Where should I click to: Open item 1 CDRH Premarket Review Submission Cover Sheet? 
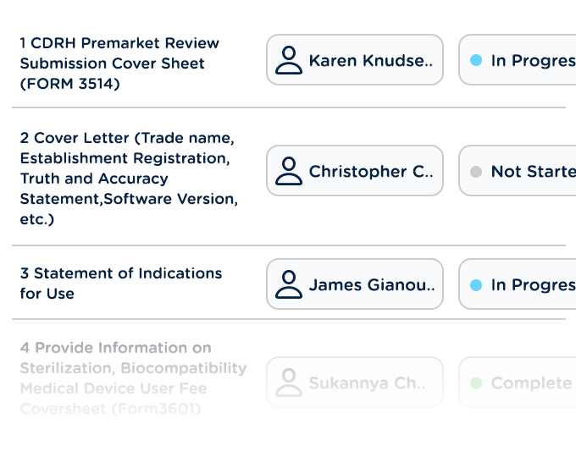119,63
